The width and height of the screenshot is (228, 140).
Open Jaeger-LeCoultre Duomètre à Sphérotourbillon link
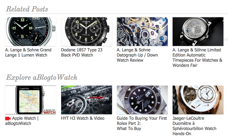194,126
